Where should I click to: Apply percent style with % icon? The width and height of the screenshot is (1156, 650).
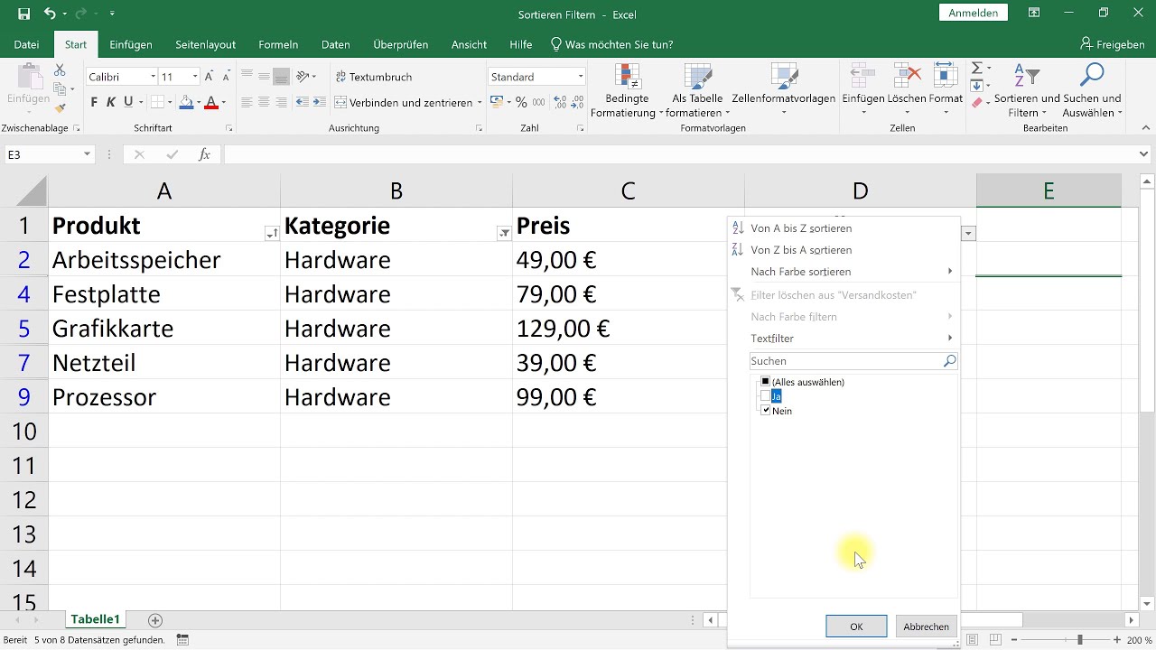(x=521, y=102)
